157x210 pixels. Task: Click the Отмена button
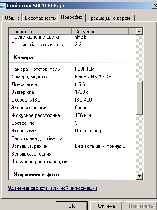pyautogui.click(x=107, y=206)
